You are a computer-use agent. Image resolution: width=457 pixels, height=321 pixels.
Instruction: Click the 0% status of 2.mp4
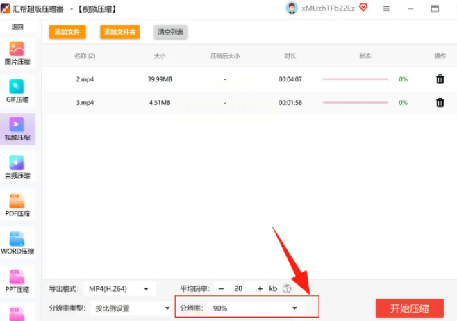pos(403,79)
